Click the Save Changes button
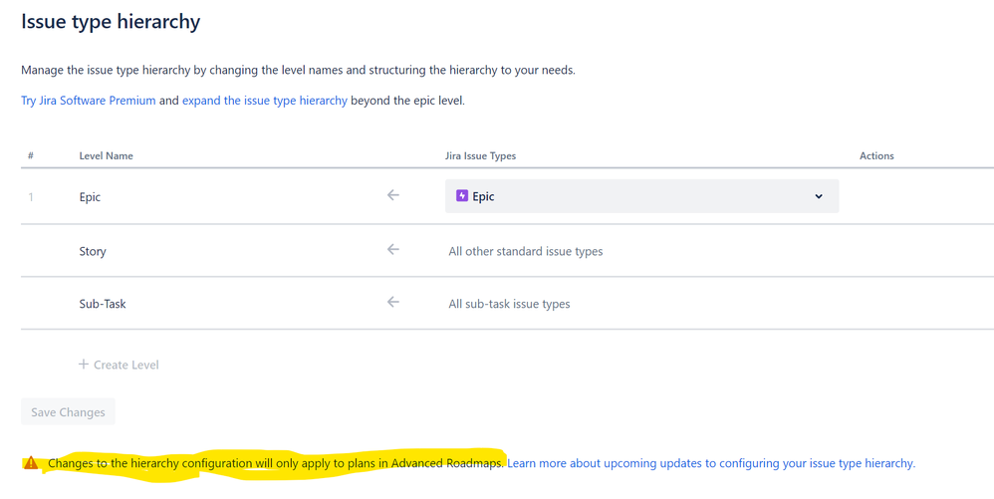994x499 pixels. point(68,412)
